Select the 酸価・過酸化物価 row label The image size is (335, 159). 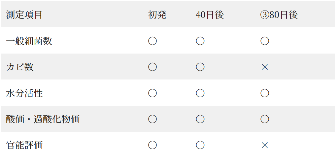[x=43, y=119]
